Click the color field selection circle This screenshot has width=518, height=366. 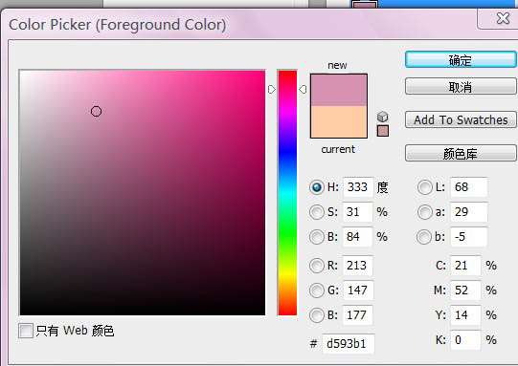tap(96, 112)
